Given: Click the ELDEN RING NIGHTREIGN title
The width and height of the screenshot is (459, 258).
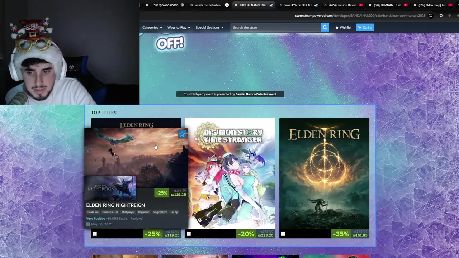Looking at the screenshot, I should (115, 205).
